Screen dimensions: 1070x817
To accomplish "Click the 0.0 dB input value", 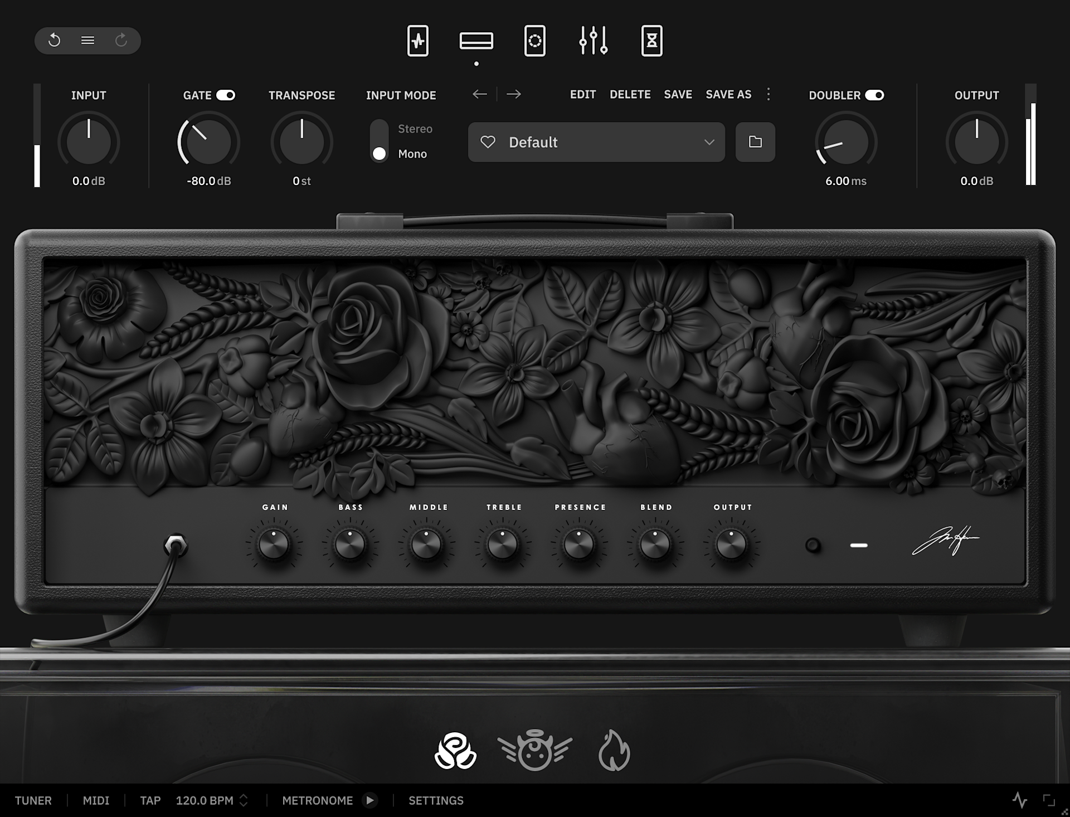I will coord(89,181).
